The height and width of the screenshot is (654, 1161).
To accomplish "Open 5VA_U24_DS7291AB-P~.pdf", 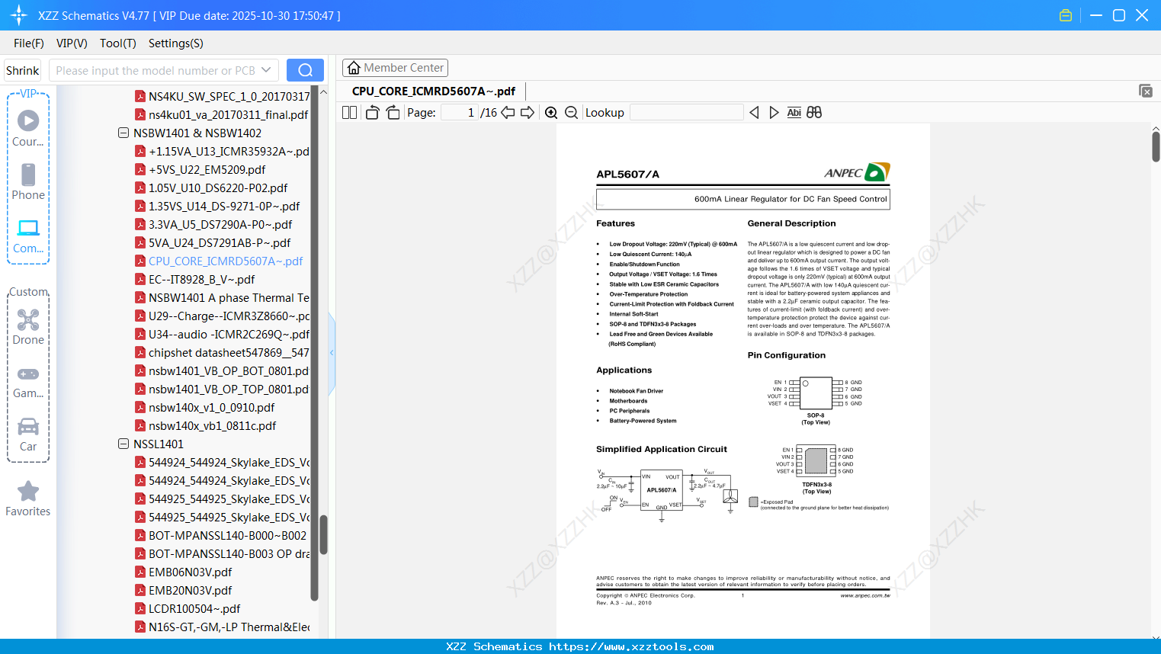I will point(213,242).
